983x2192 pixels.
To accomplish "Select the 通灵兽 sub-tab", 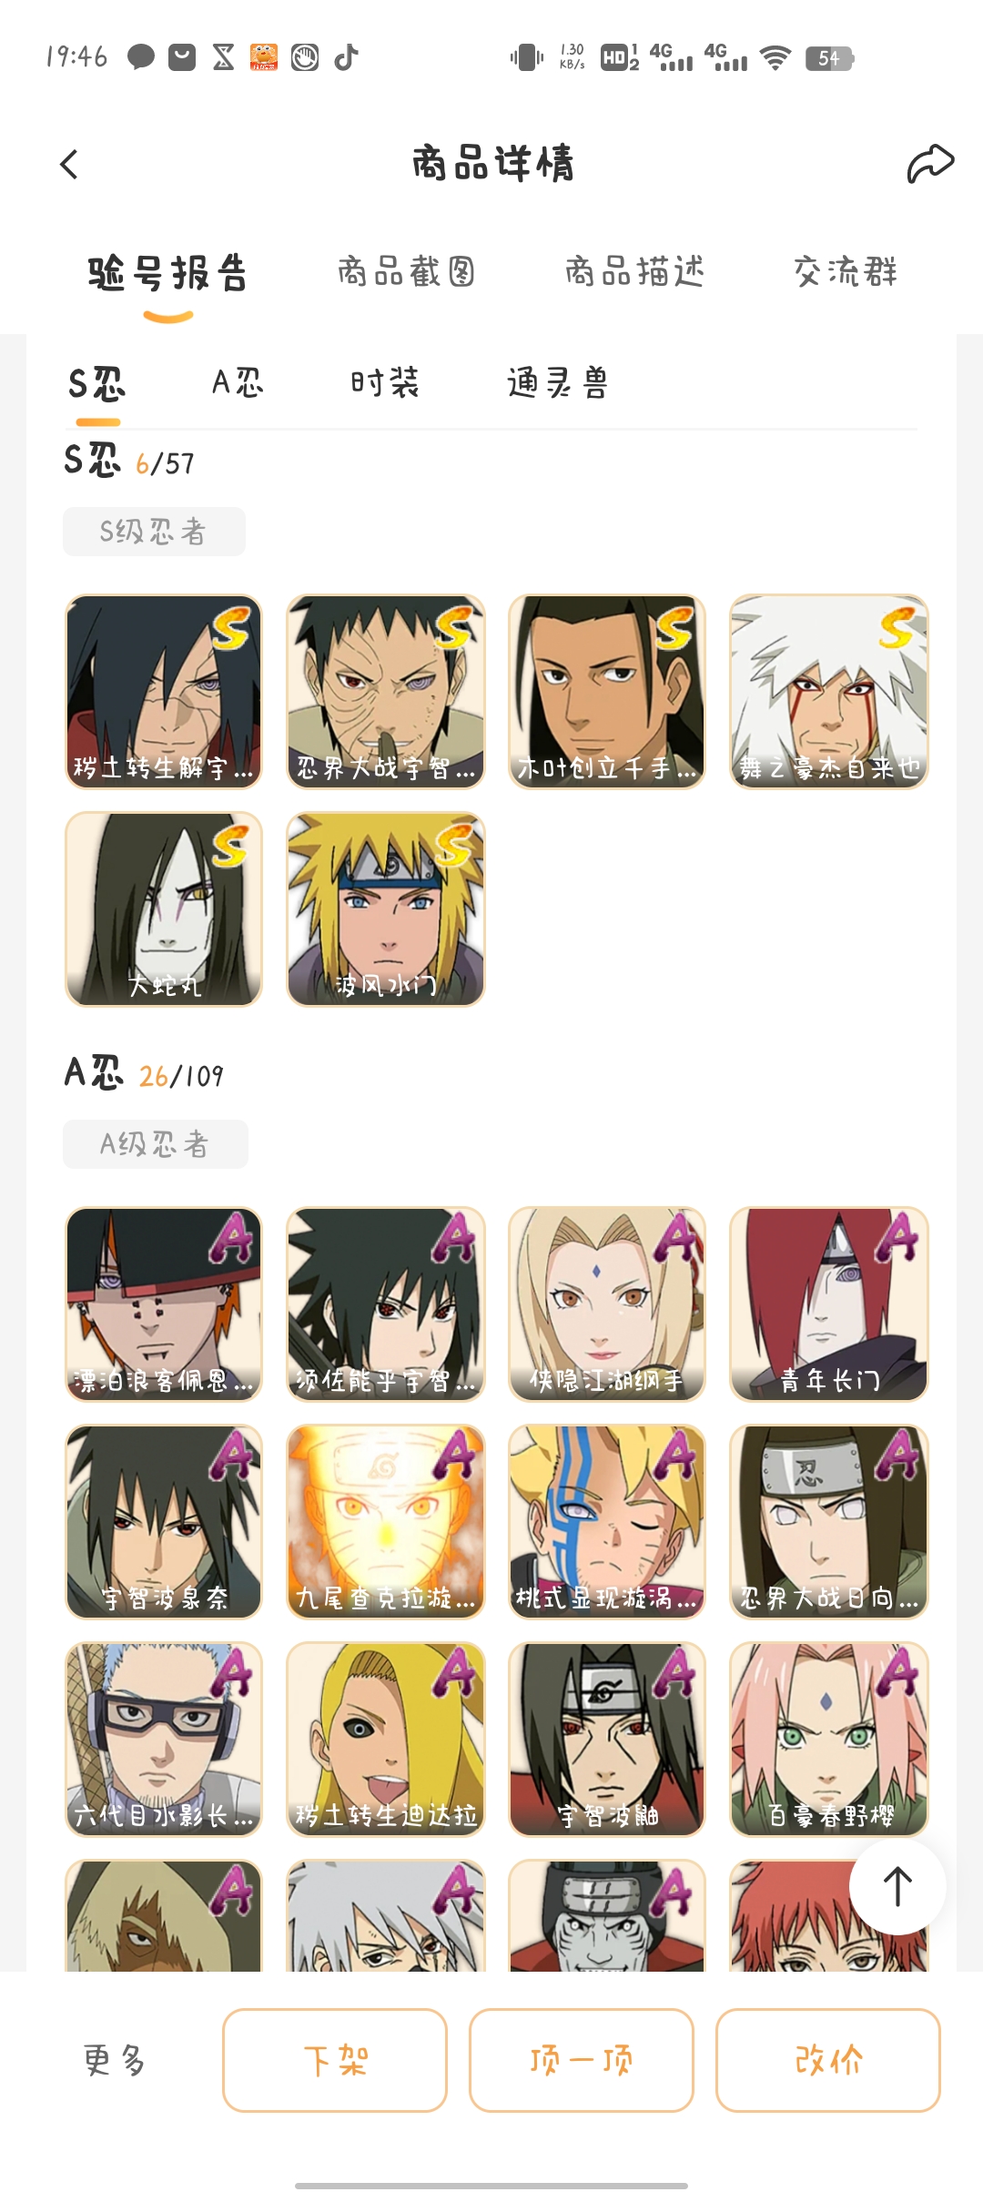I will coord(557,382).
